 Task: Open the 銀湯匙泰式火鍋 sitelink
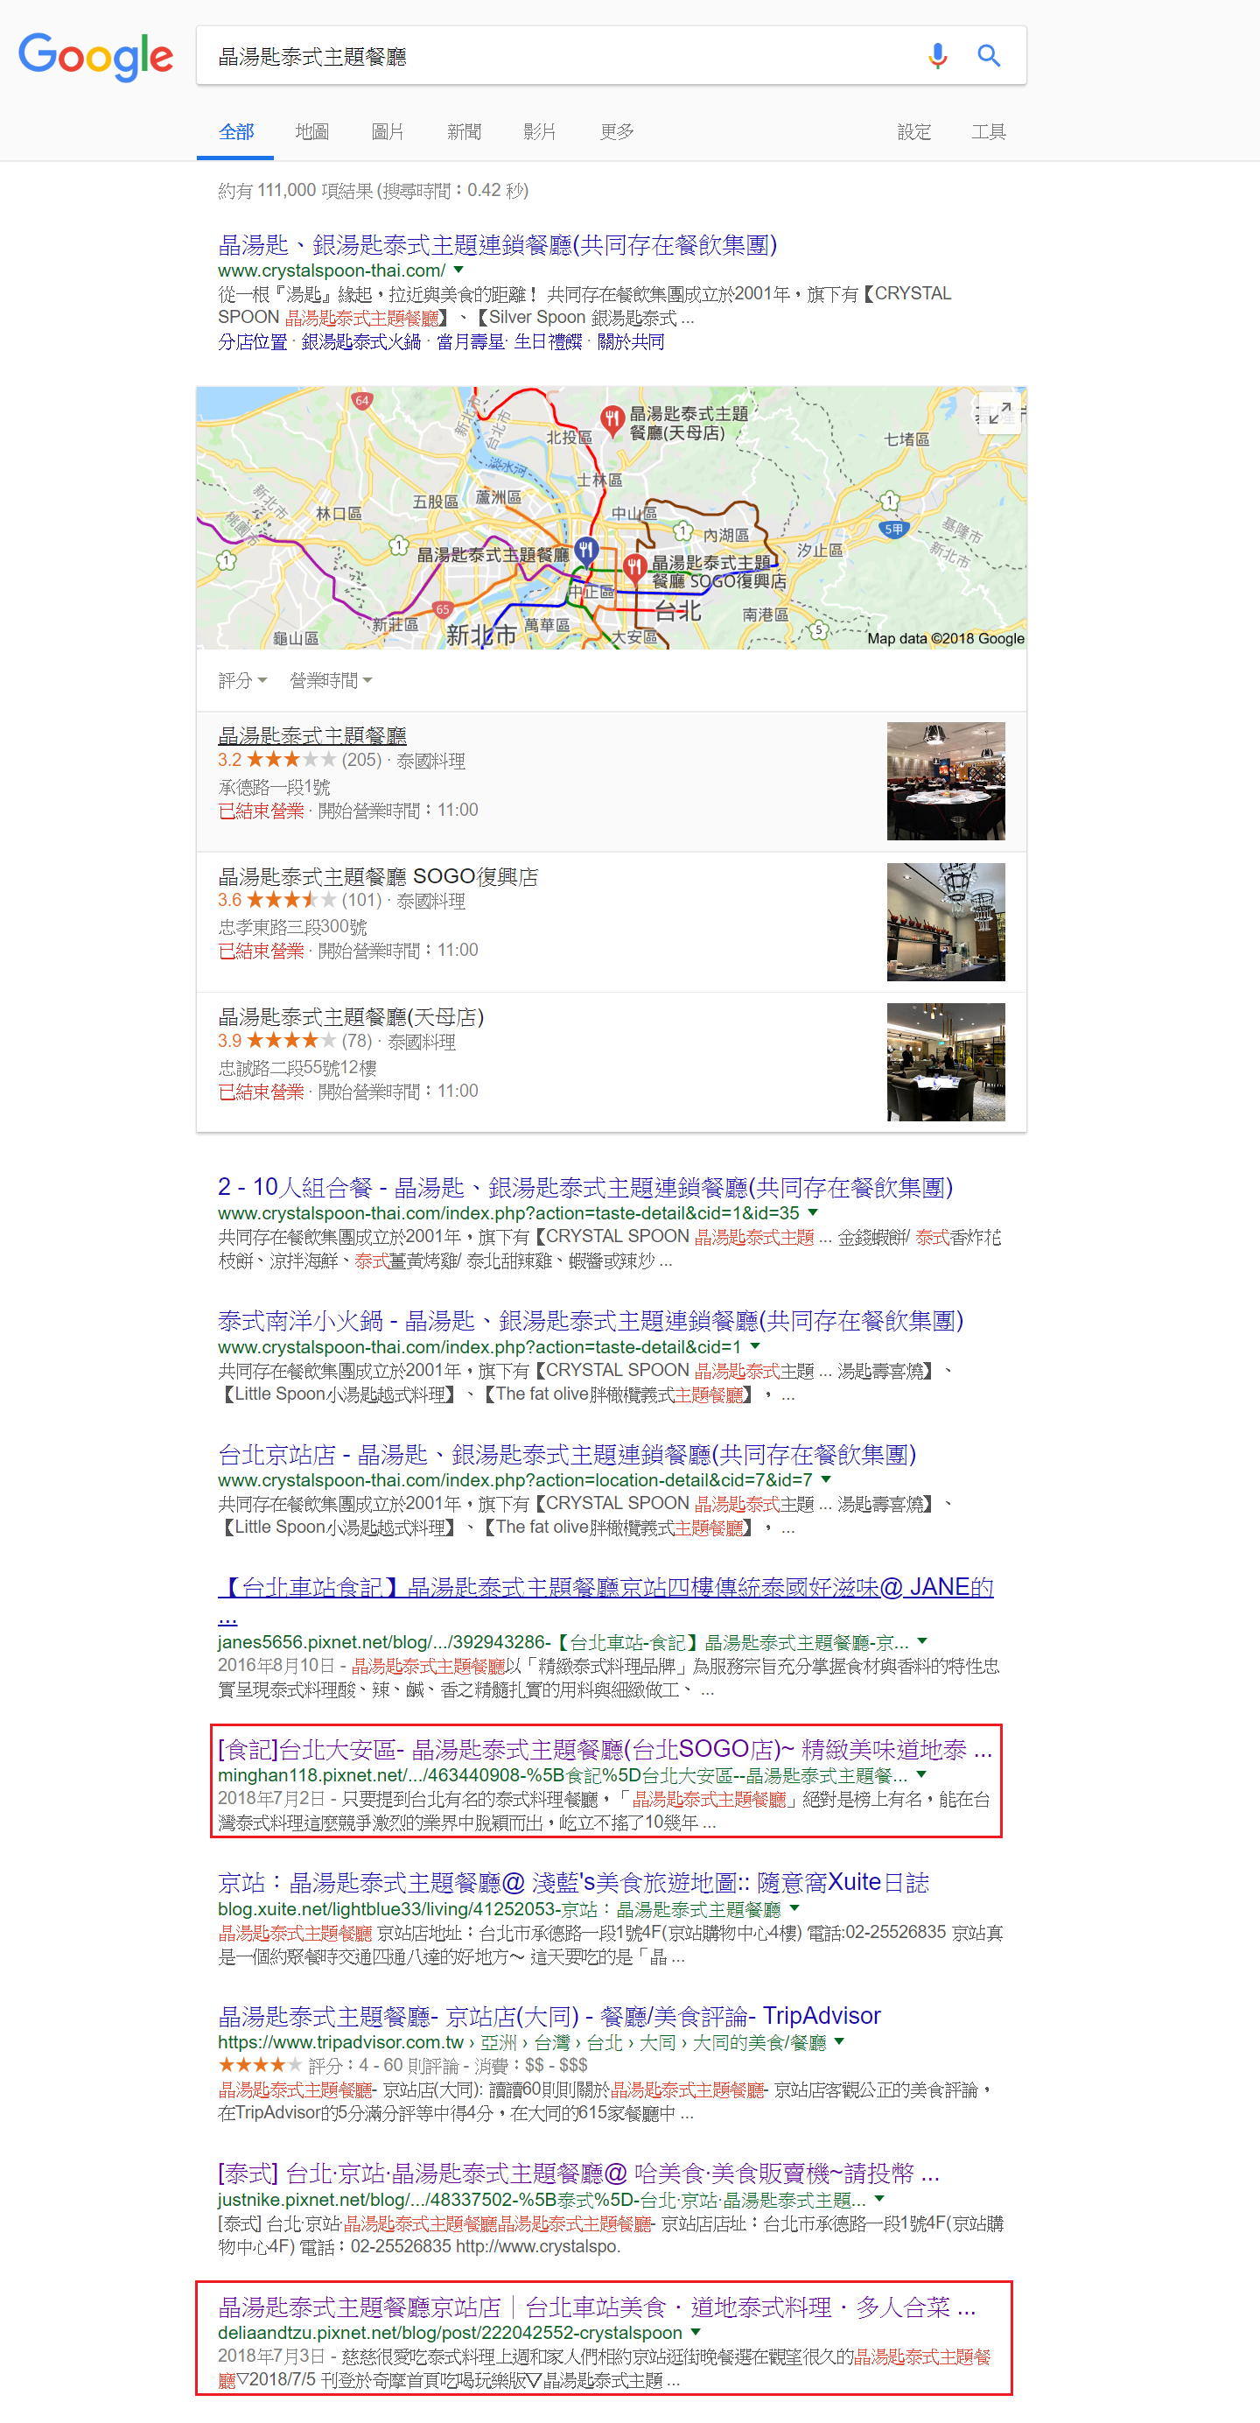tap(361, 342)
